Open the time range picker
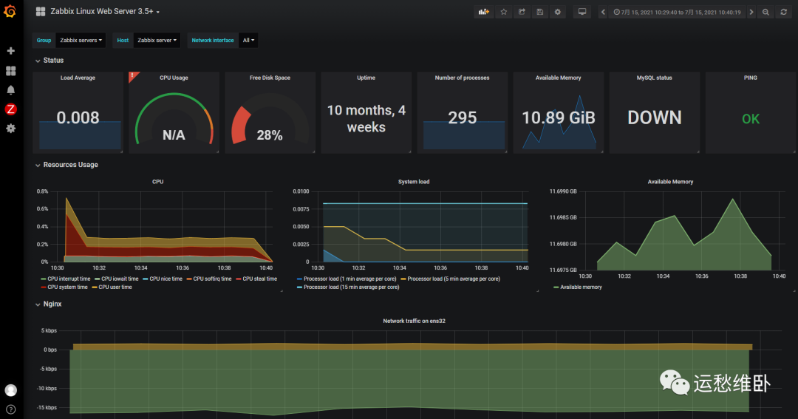This screenshot has height=419, width=798. (676, 12)
